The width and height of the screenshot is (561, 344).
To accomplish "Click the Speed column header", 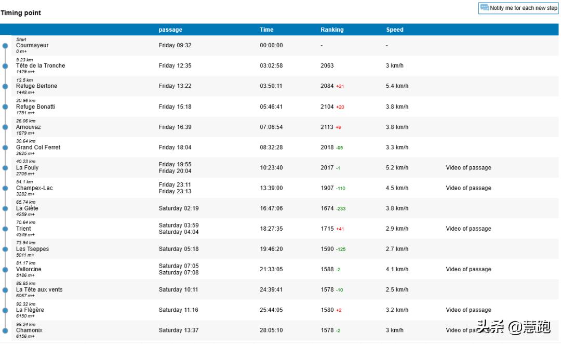I will click(394, 30).
